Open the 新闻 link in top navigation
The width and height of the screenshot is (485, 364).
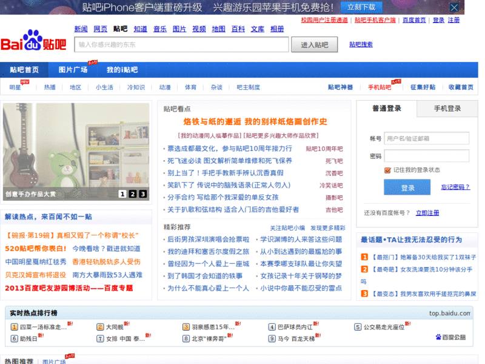click(x=81, y=29)
